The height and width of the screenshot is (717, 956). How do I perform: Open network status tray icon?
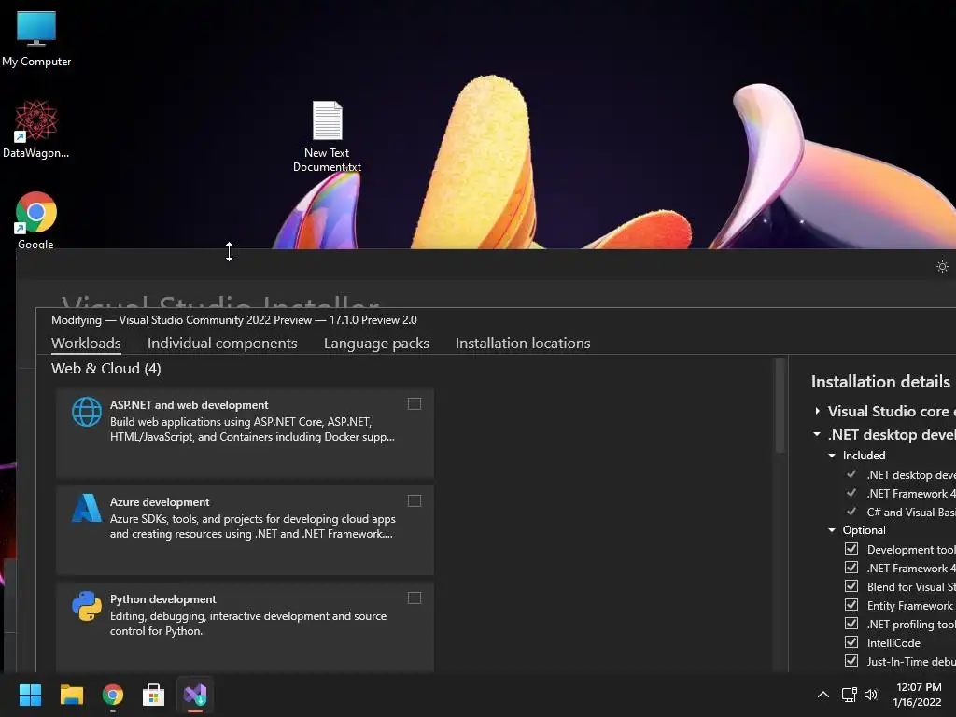849,695
